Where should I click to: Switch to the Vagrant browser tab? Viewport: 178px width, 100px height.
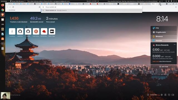23,4
